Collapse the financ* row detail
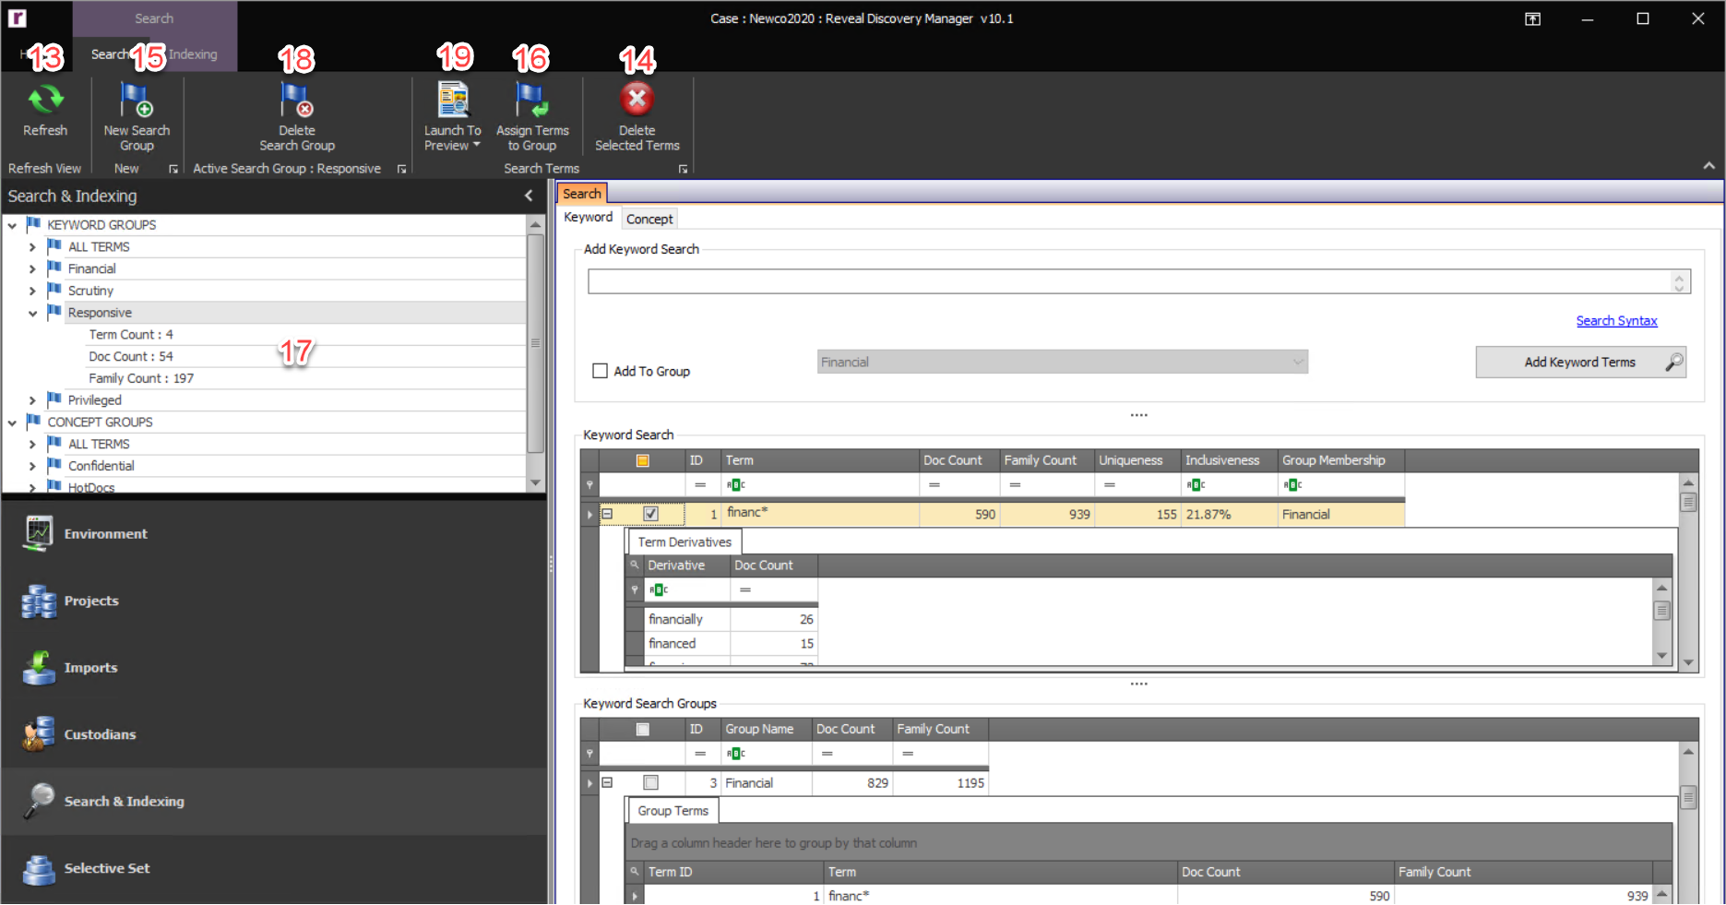Screen dimensions: 1726x905 coord(607,514)
